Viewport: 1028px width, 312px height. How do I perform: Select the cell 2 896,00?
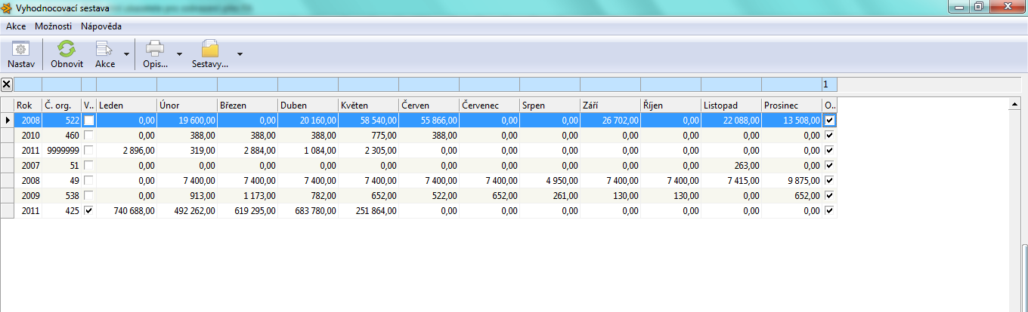point(126,151)
